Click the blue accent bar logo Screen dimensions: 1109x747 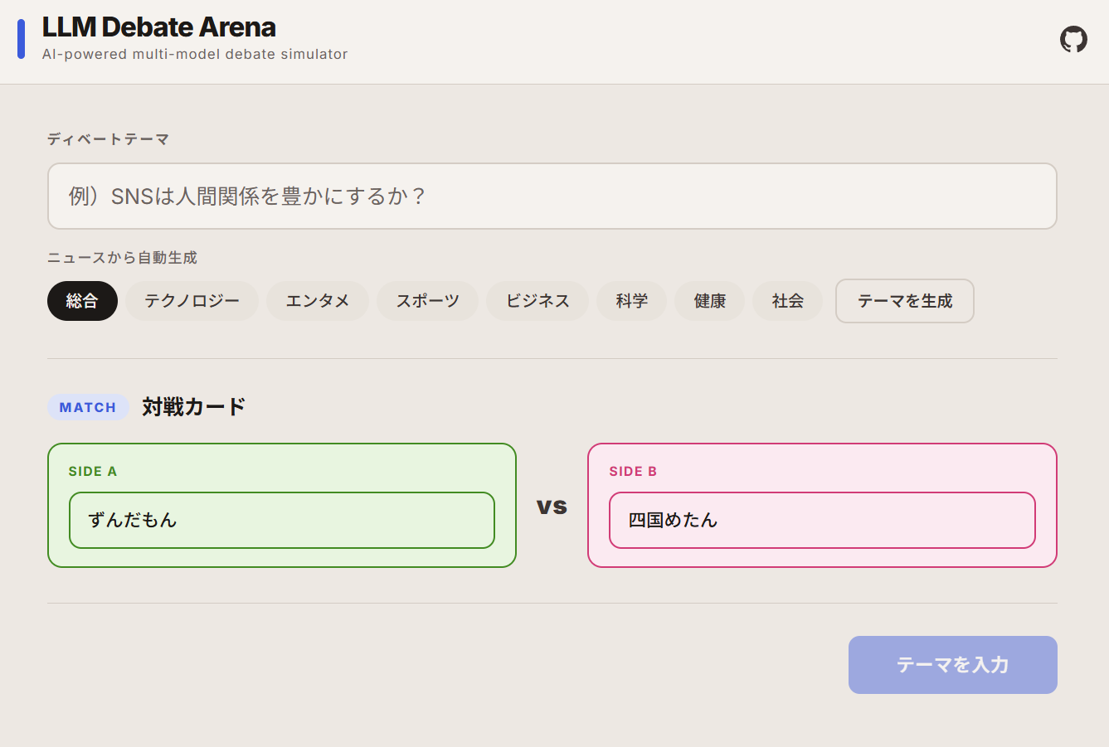coord(22,40)
